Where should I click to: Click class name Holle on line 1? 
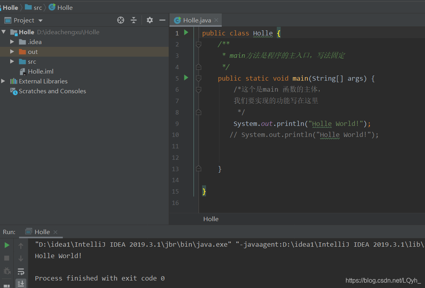pos(263,33)
